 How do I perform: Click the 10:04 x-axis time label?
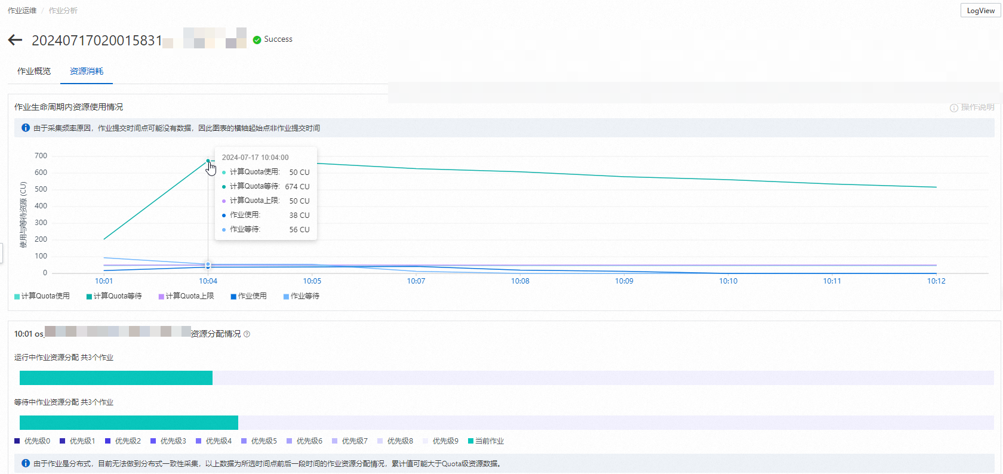tap(208, 281)
